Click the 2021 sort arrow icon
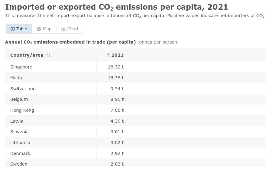 pyautogui.click(x=108, y=55)
